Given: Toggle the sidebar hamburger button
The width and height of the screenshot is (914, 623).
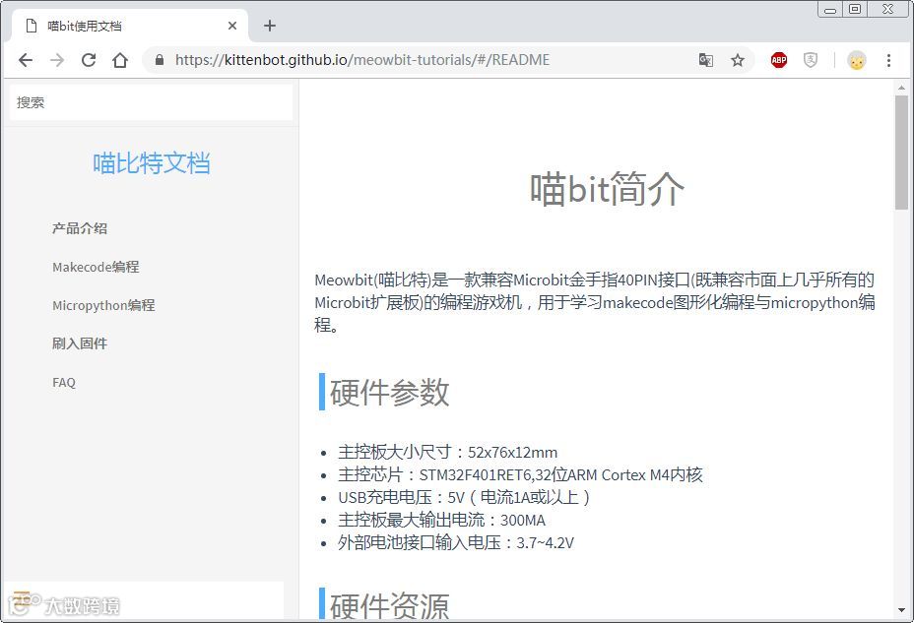Looking at the screenshot, I should pos(21,599).
